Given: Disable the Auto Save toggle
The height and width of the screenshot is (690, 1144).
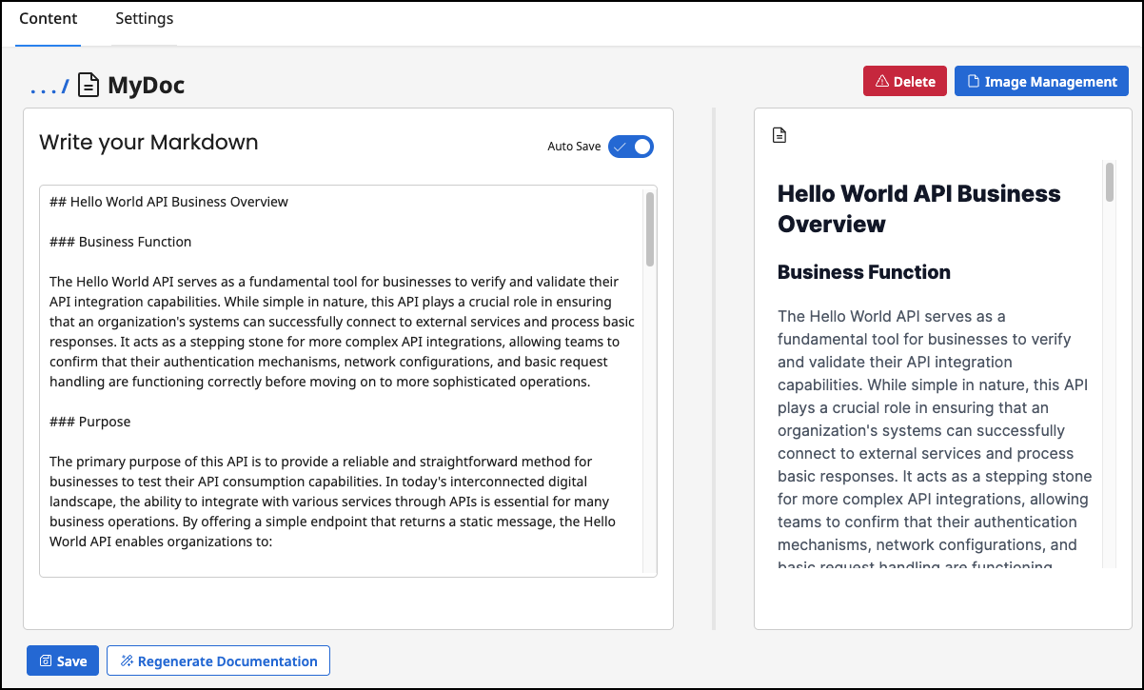Looking at the screenshot, I should (x=630, y=147).
